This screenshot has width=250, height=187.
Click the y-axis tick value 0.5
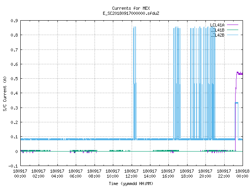click(x=14, y=79)
